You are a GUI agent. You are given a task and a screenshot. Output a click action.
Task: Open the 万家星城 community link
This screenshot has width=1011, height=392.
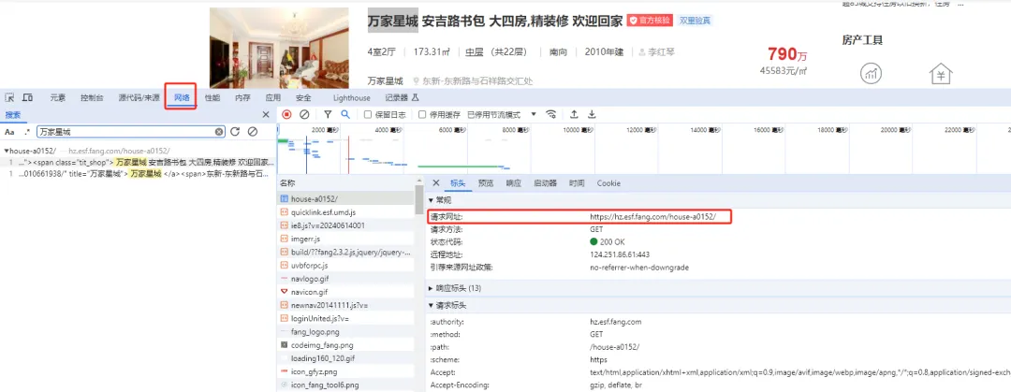pos(385,81)
